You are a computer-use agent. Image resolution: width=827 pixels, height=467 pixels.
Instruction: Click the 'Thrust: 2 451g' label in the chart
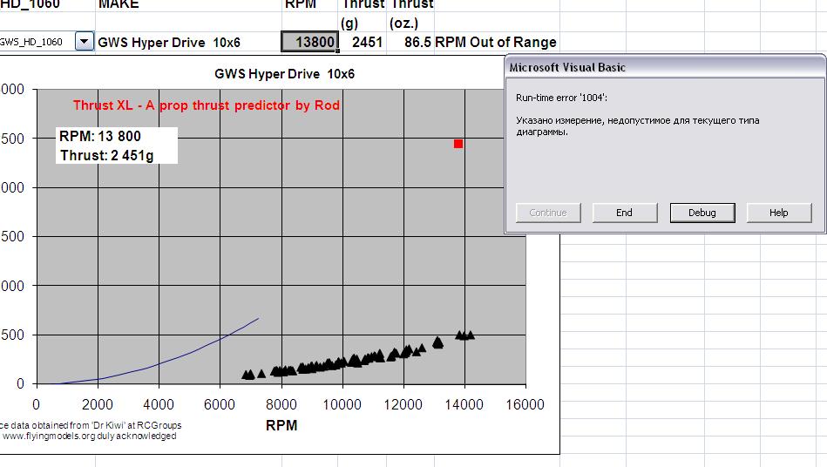pos(106,155)
